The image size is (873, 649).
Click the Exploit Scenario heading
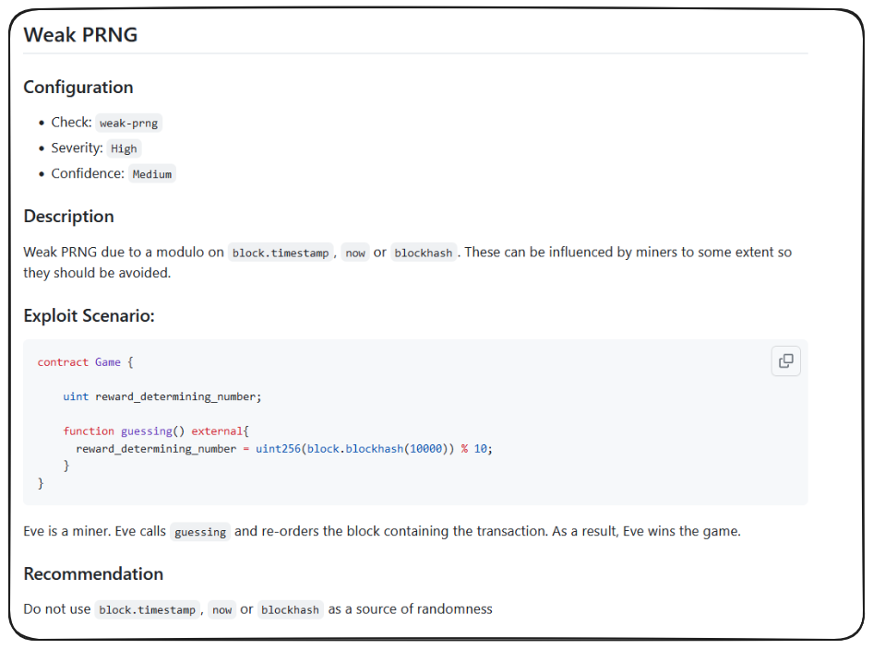(x=89, y=316)
